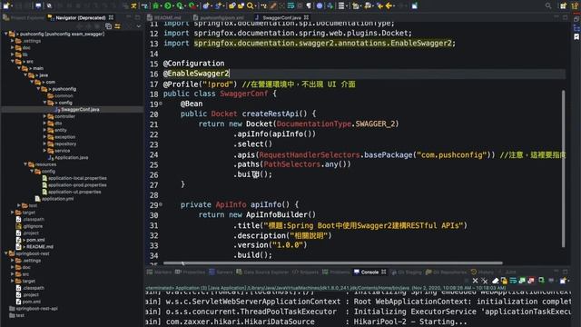Switch to pushconfig/pom.xml editor tab

click(219, 17)
